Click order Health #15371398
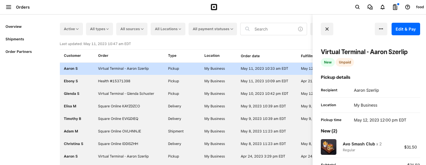This screenshot has width=426, height=165. pos(114,81)
